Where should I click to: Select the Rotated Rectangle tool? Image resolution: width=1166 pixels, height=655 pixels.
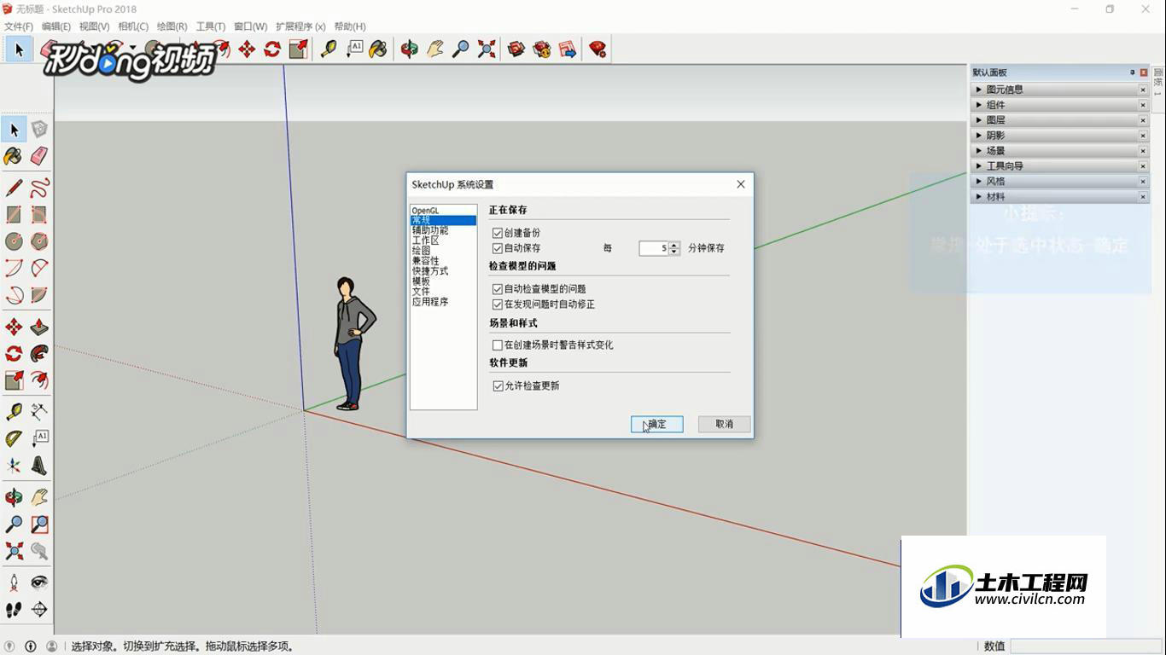coord(39,214)
